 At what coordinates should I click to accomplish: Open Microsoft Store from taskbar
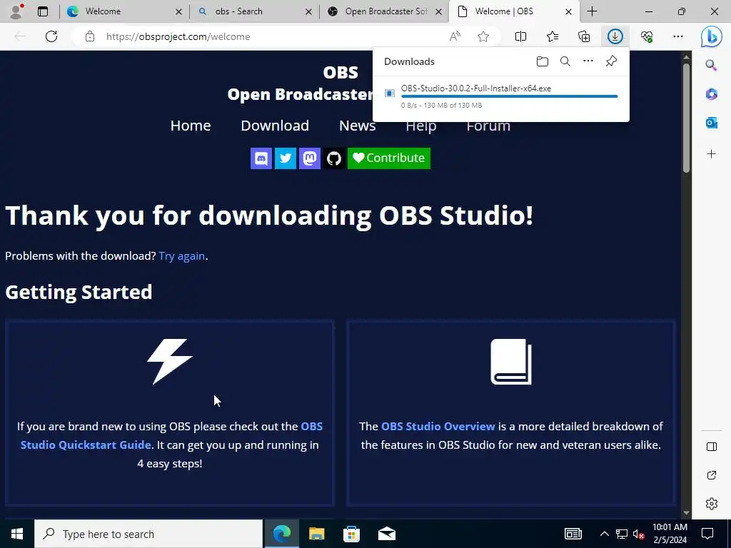coord(351,534)
